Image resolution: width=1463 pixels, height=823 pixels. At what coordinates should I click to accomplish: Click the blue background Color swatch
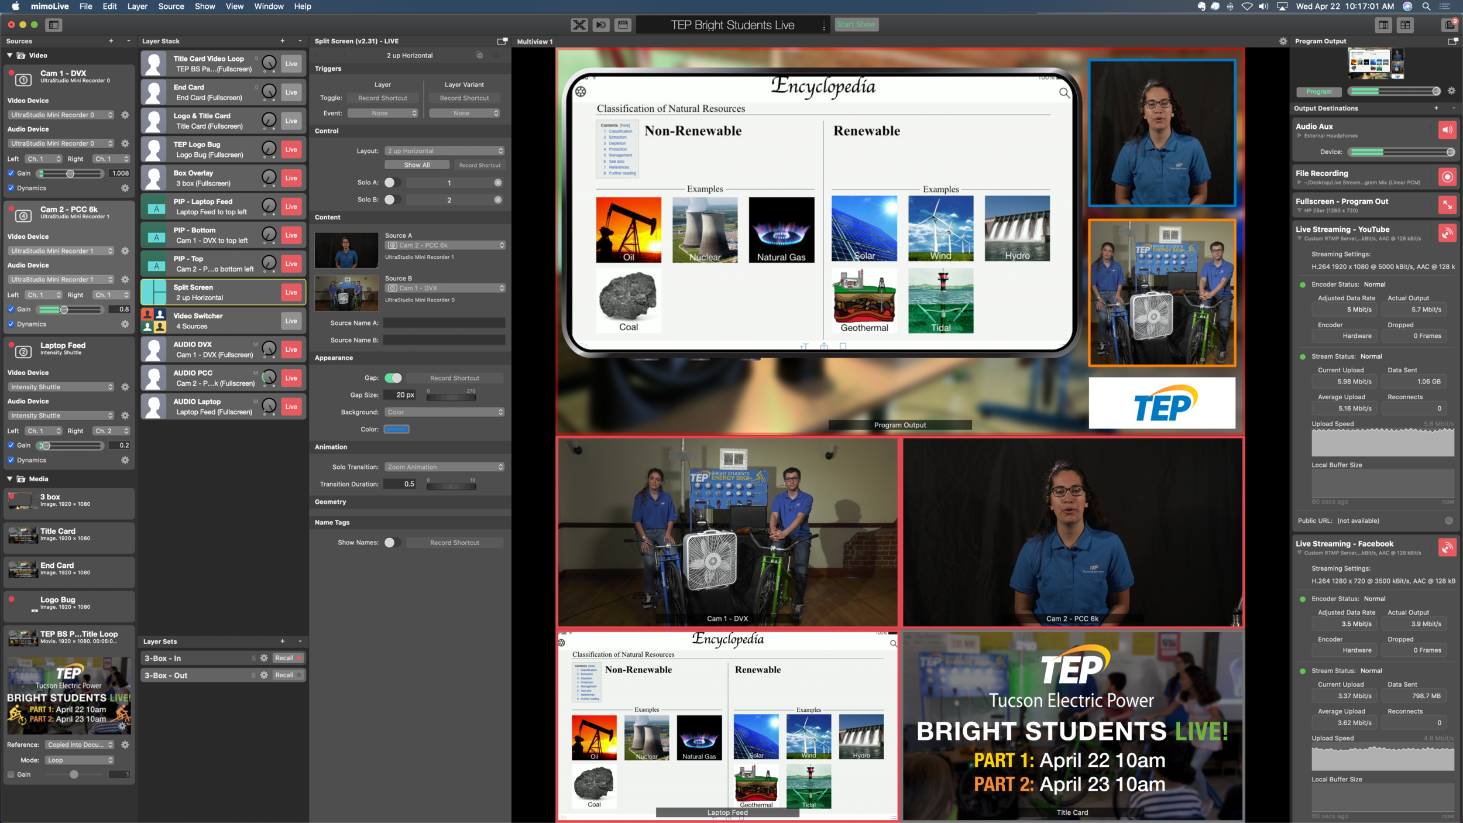click(396, 429)
